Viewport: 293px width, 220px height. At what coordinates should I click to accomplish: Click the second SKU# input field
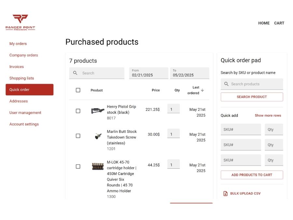pyautogui.click(x=241, y=145)
